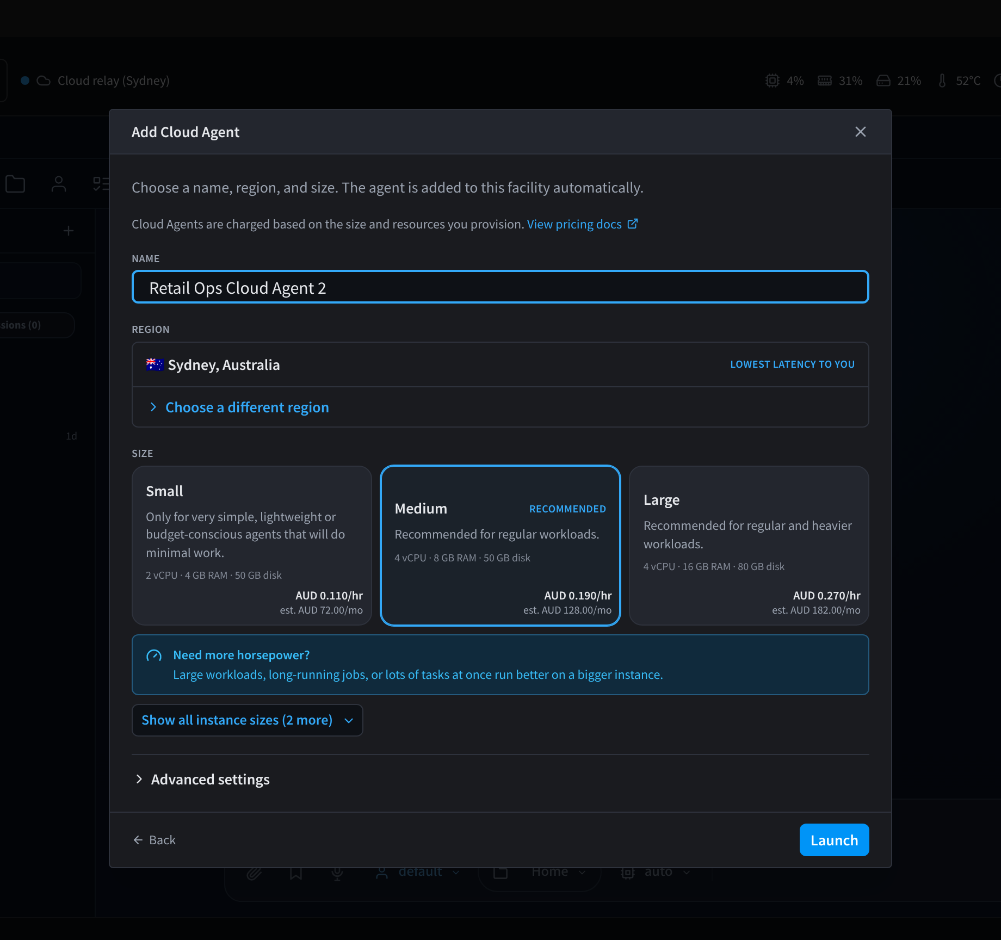Click the RECOMMENDED badge on Medium card
This screenshot has width=1001, height=940.
[x=567, y=509]
